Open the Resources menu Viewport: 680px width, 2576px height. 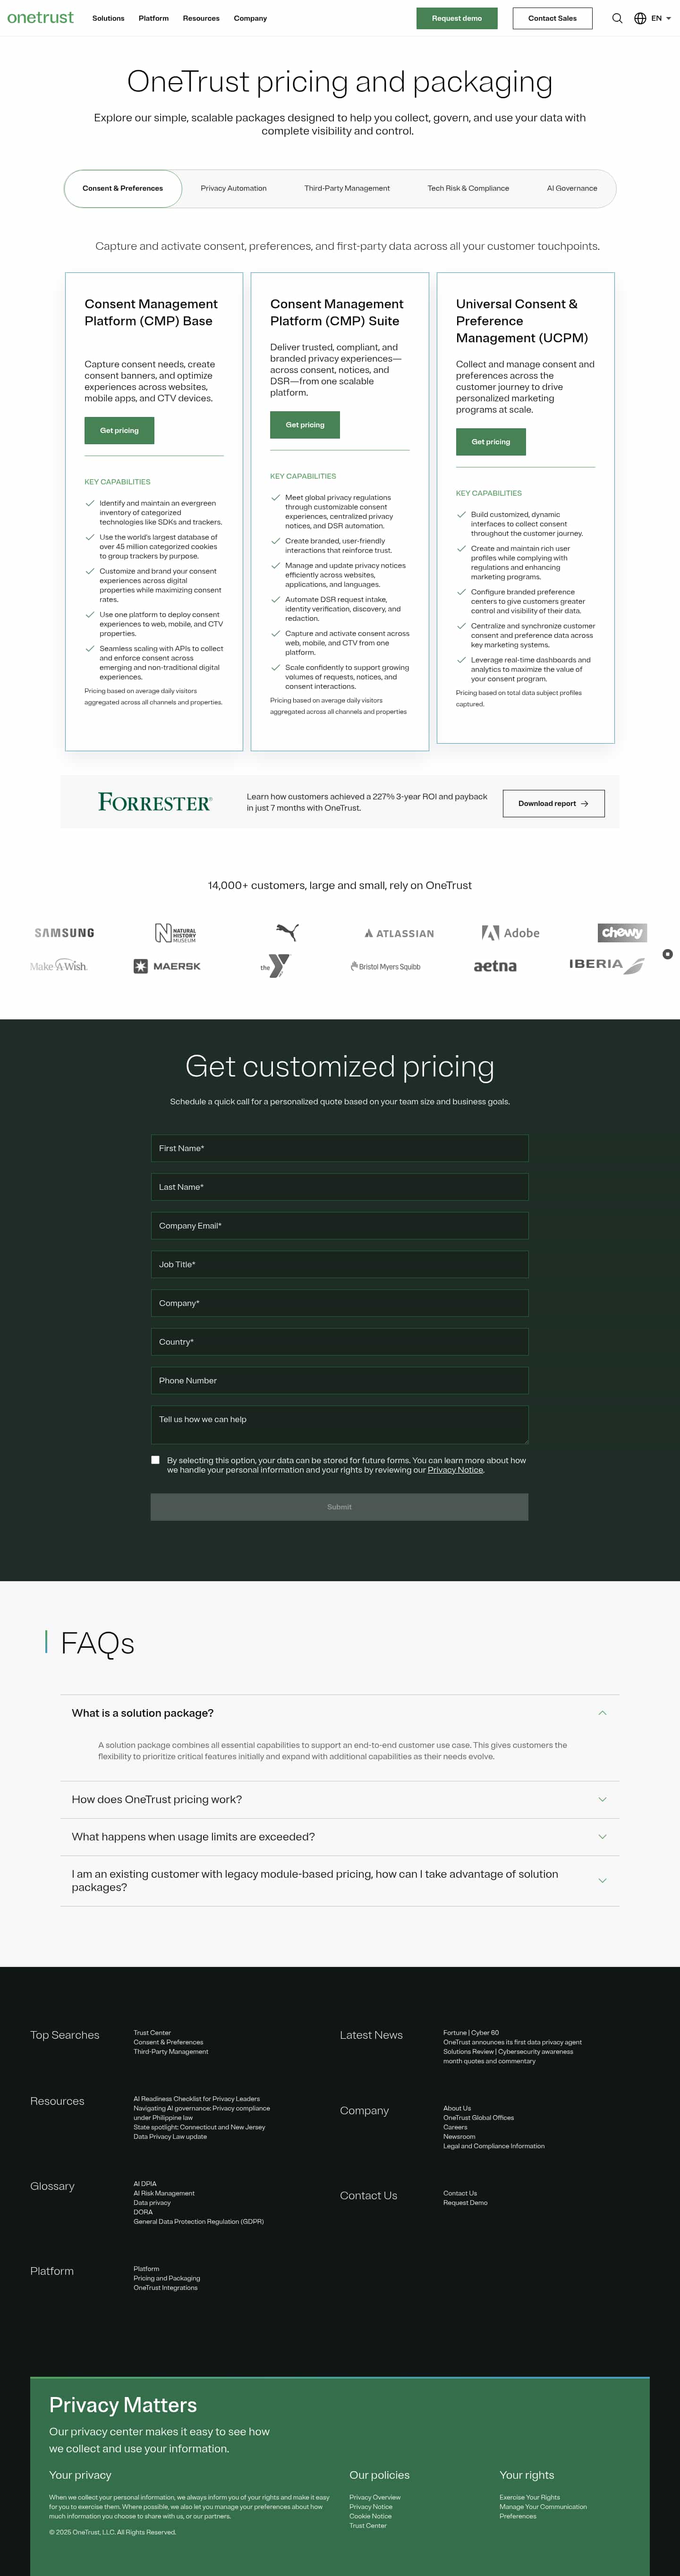click(200, 17)
